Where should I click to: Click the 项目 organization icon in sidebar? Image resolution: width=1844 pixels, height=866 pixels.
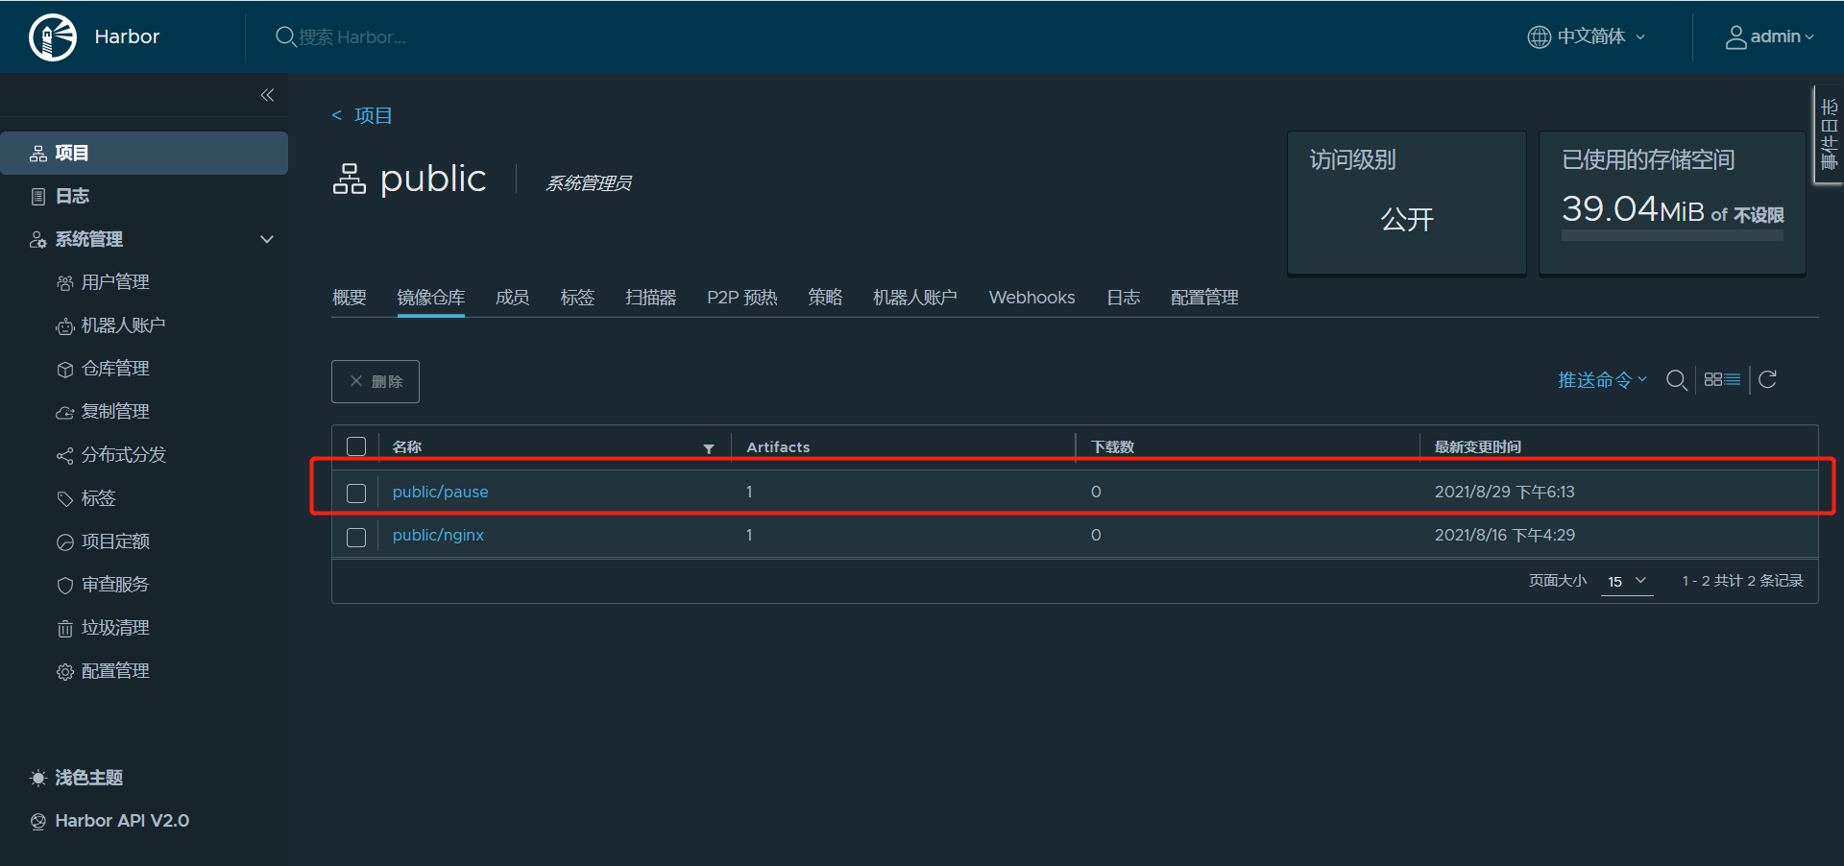pyautogui.click(x=38, y=154)
